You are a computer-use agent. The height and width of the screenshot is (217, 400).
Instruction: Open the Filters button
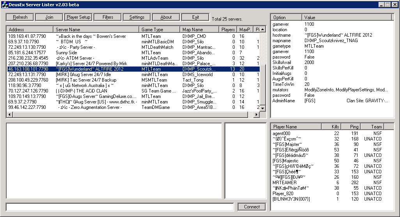[x=108, y=17]
